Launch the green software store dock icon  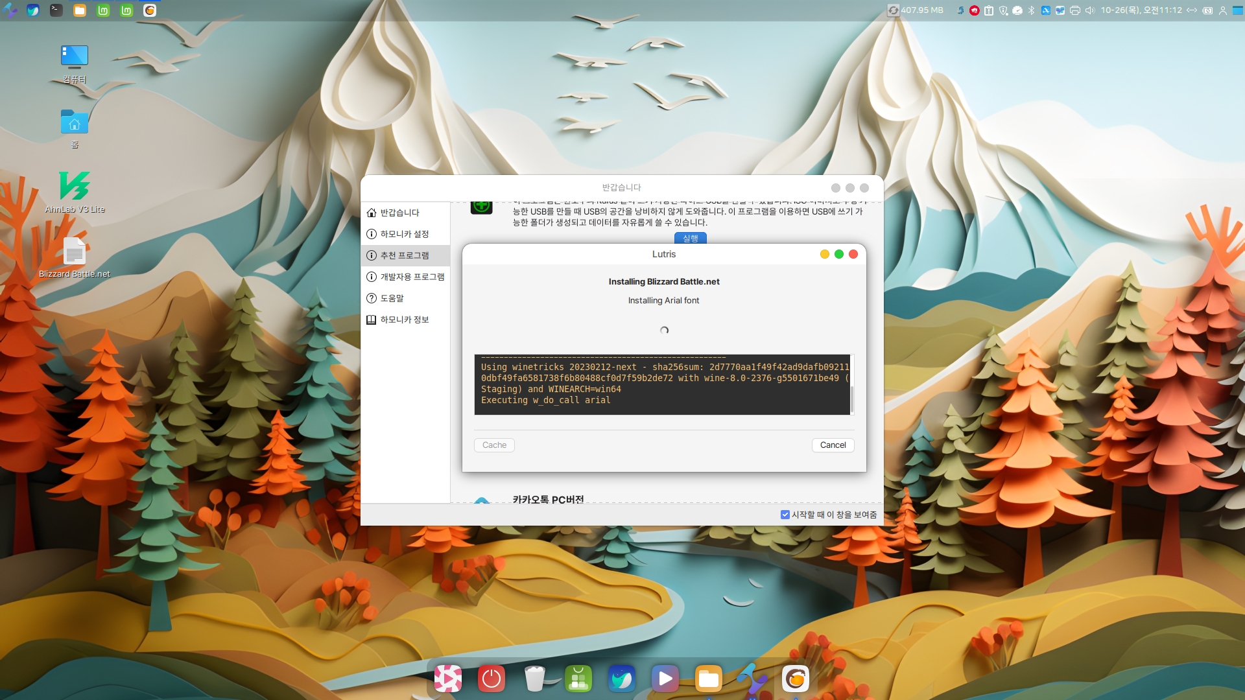coord(578,679)
